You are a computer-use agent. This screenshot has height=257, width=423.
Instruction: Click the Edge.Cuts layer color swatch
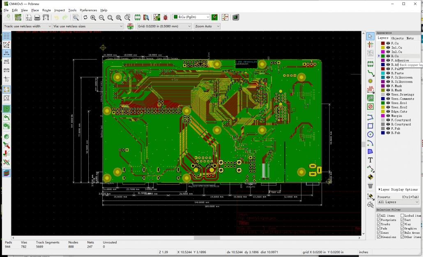click(383, 112)
